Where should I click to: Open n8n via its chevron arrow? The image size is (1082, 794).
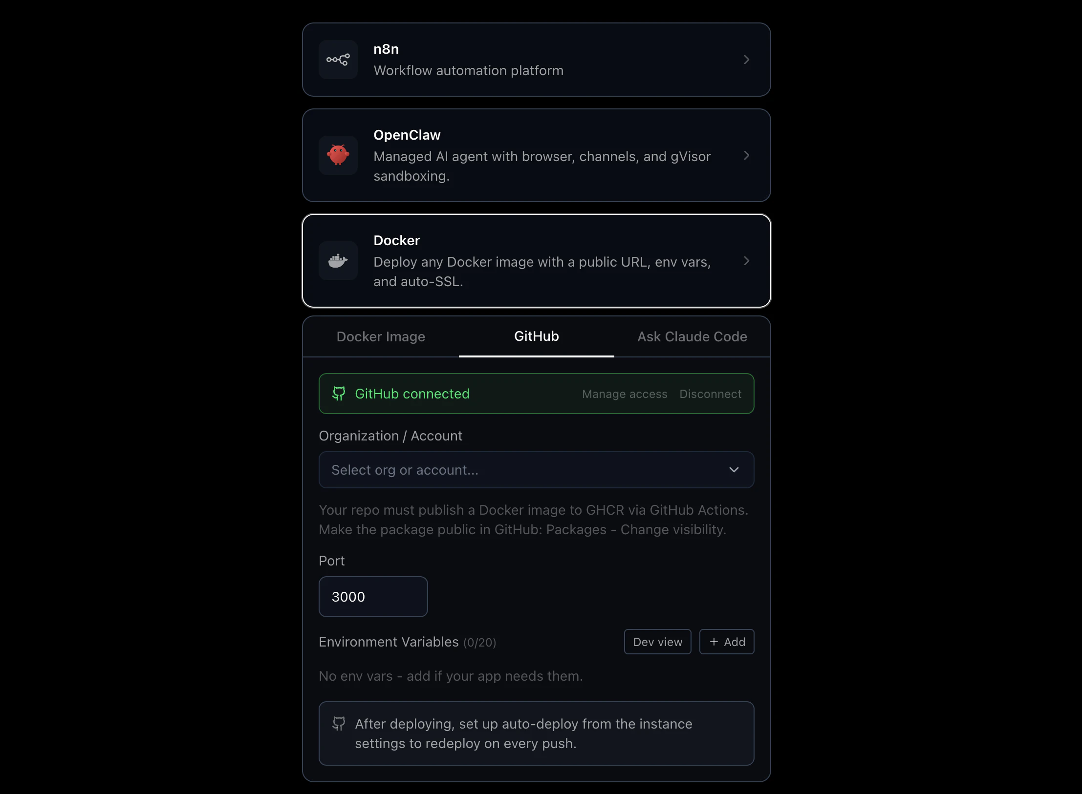(x=746, y=60)
